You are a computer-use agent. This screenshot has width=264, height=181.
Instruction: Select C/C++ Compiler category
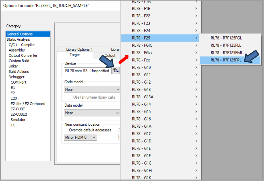tap(22, 45)
